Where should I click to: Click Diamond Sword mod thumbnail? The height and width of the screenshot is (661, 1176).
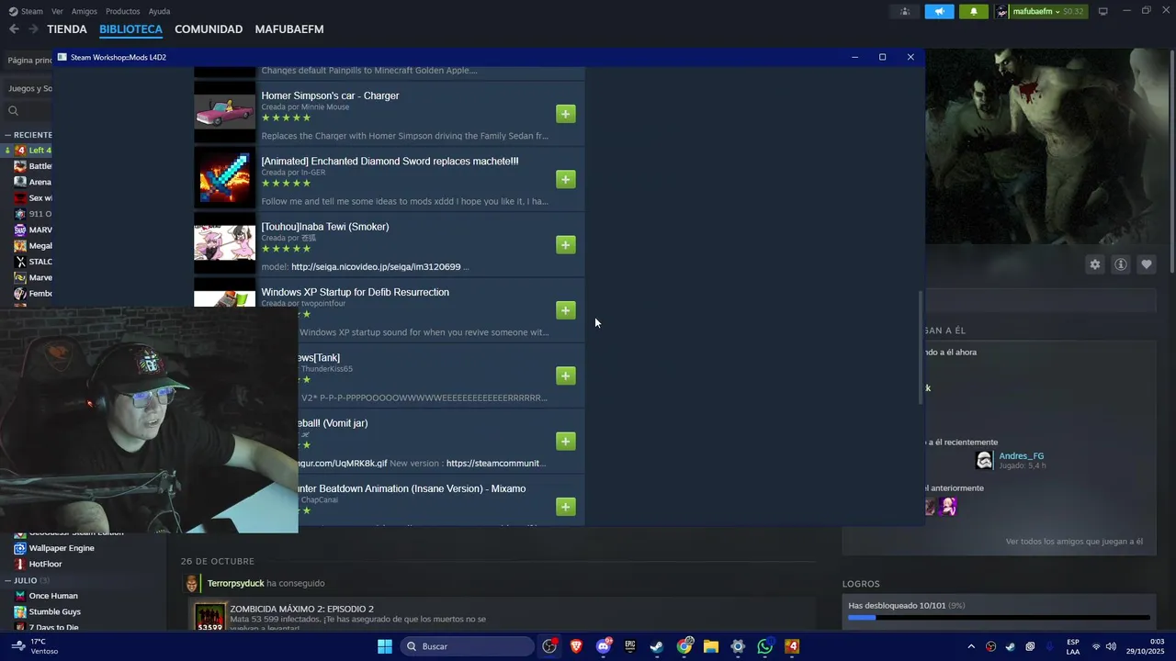[225, 177]
